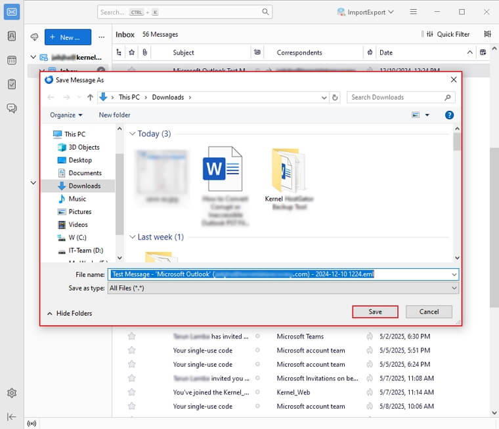Star the Kernel_Web message
Screen dimensions: 499x429
(x=132, y=392)
